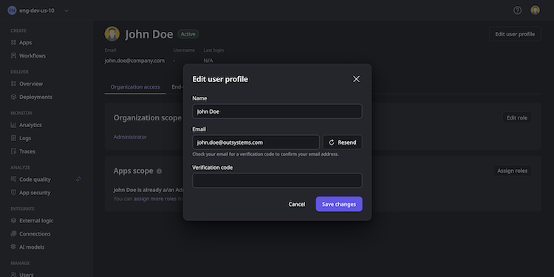Image resolution: width=554 pixels, height=277 pixels.
Task: Click the john.doe@company.com email text
Action: coord(134,61)
